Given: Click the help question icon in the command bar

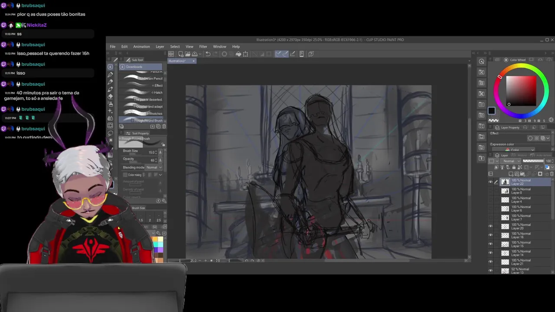Looking at the screenshot, I should (x=311, y=54).
